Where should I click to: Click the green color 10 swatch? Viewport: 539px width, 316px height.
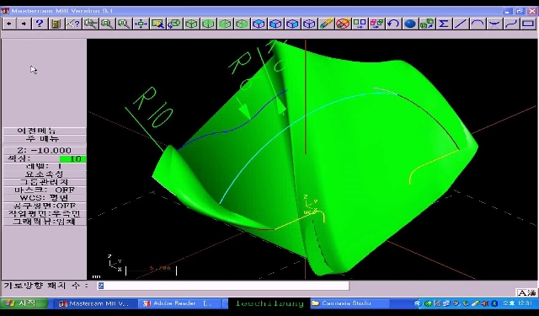(x=72, y=158)
